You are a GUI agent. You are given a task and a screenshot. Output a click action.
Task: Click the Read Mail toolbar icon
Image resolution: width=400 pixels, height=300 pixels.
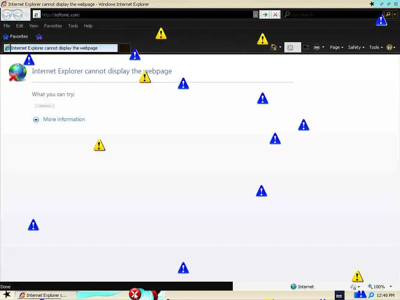pyautogui.click(x=306, y=47)
